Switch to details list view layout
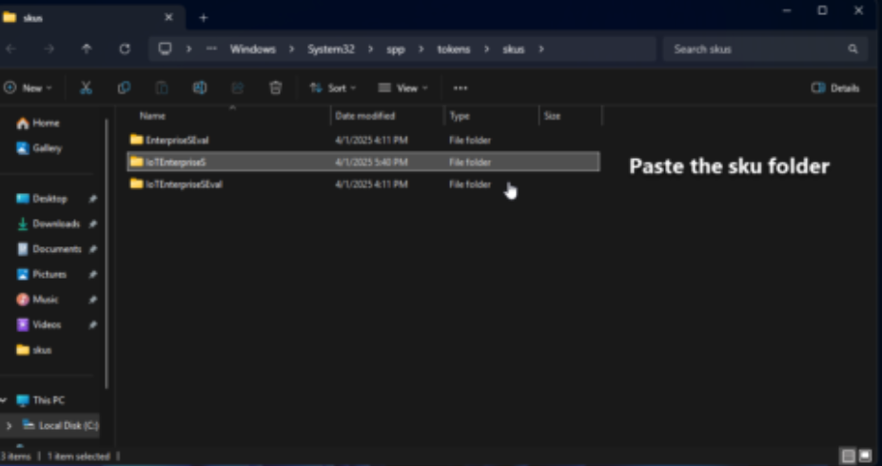Image resolution: width=882 pixels, height=466 pixels. [x=847, y=456]
